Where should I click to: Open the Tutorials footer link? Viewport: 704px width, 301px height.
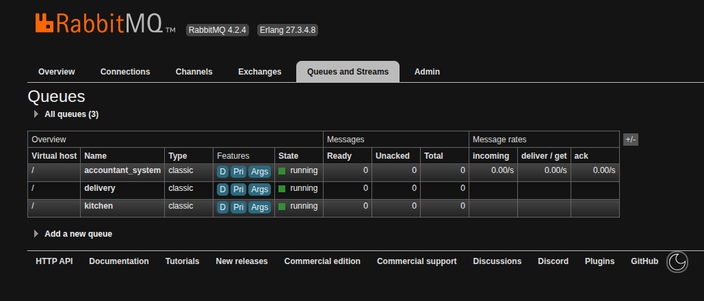click(x=182, y=261)
